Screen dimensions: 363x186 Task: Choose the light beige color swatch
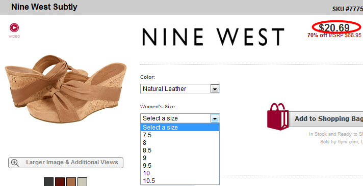82,182
